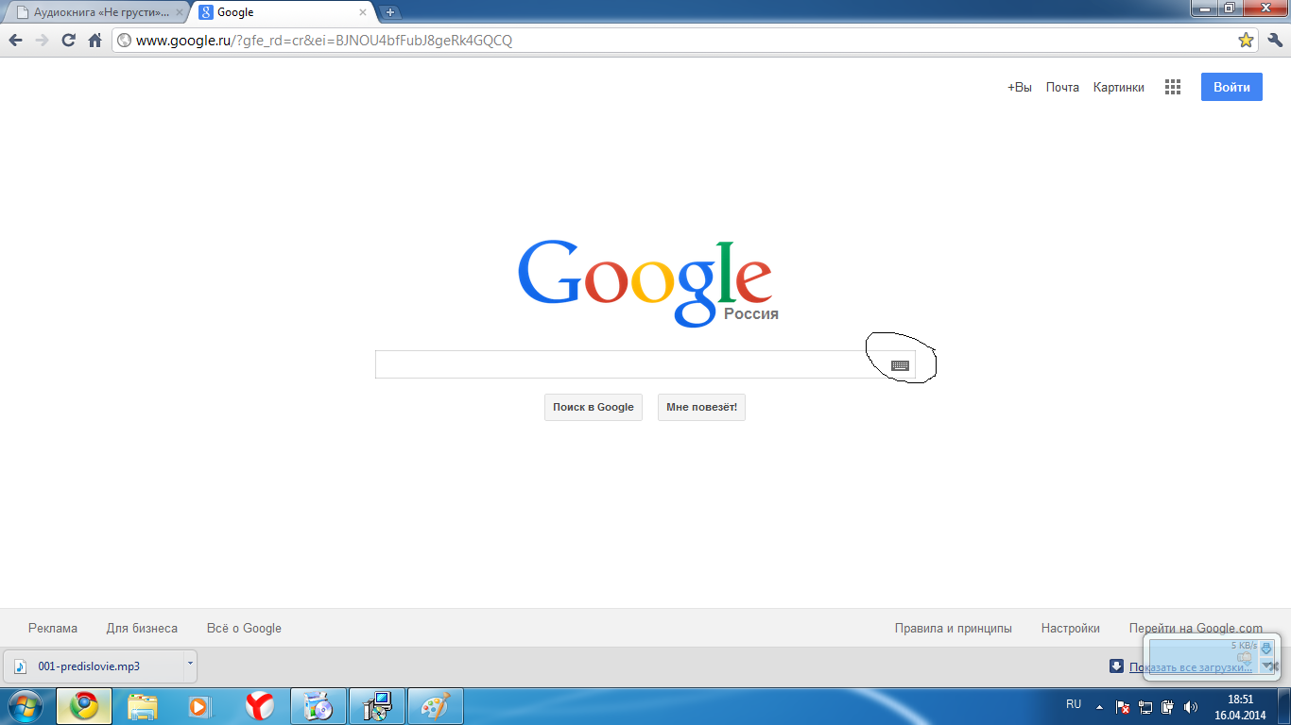This screenshot has height=725, width=1291.
Task: Open the Action Center flag in tray
Action: point(1123,706)
